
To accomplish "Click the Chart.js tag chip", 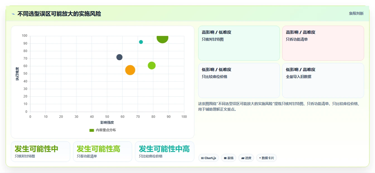I will click(209, 158).
